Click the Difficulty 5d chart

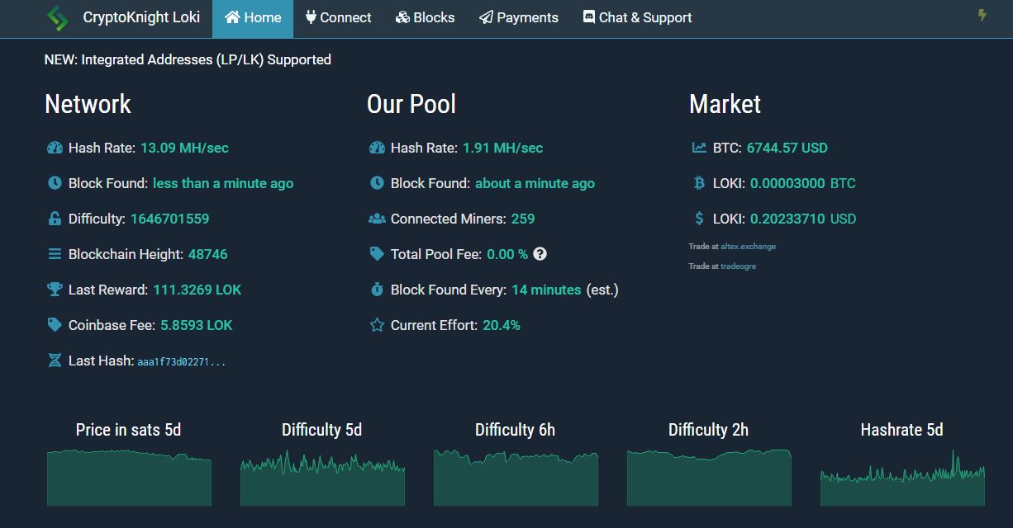click(322, 477)
